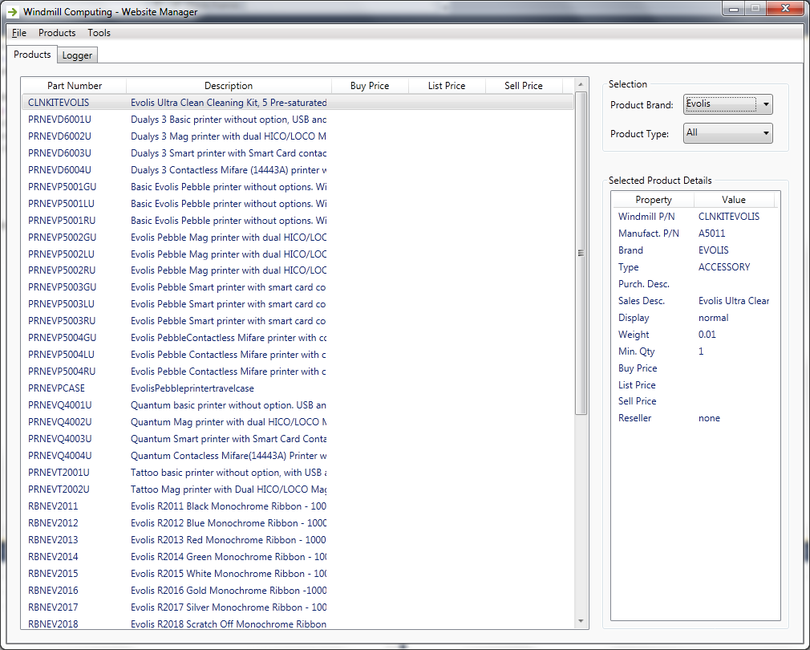Select part number PRNEVP5001RU

62,221
